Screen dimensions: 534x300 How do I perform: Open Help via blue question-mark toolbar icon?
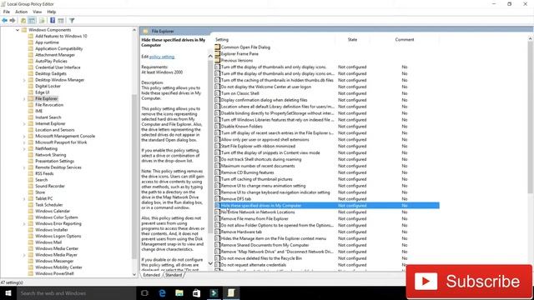point(53,20)
